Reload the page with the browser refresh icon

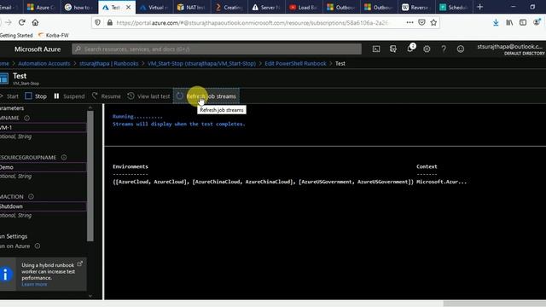tap(22, 23)
